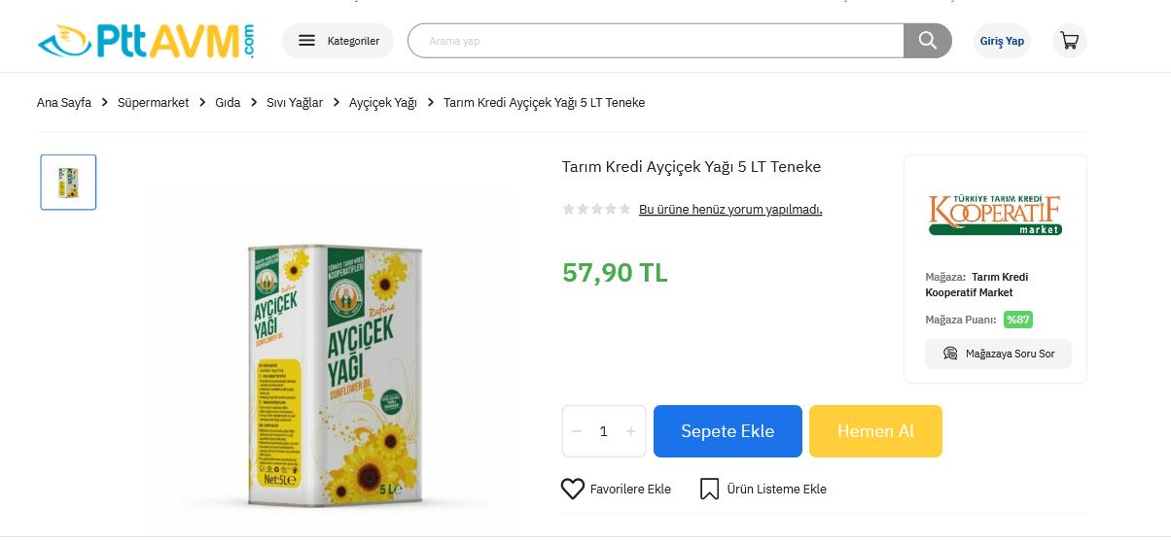Viewport: 1171px width, 541px height.
Task: Click the bookmark icon for product list
Action: (x=710, y=489)
